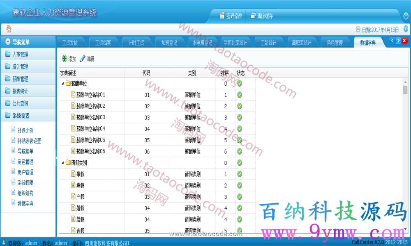Click the red close-tab X icon

click(x=404, y=41)
